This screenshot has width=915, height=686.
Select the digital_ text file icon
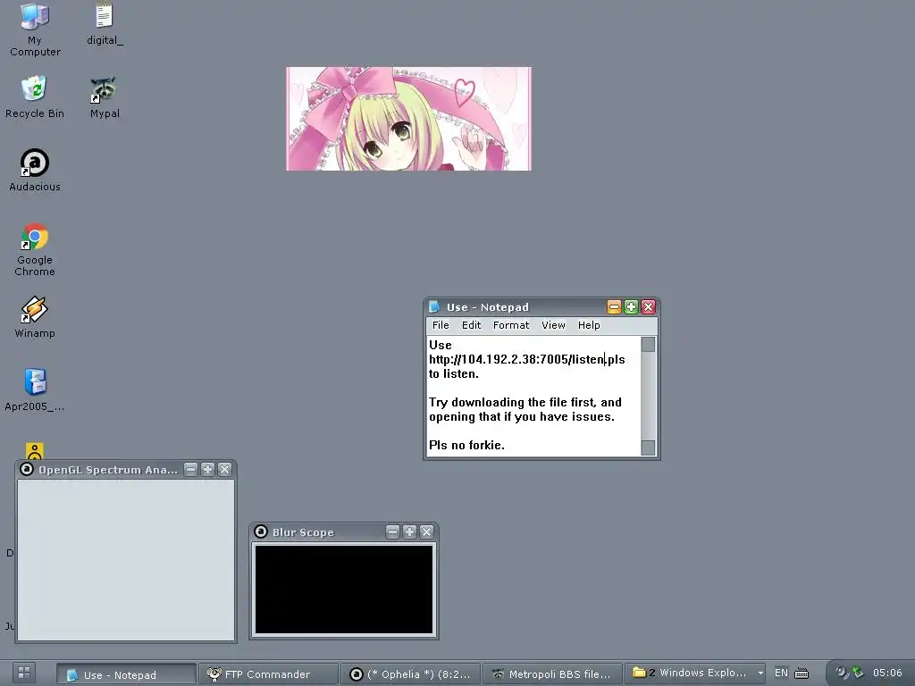tap(105, 24)
